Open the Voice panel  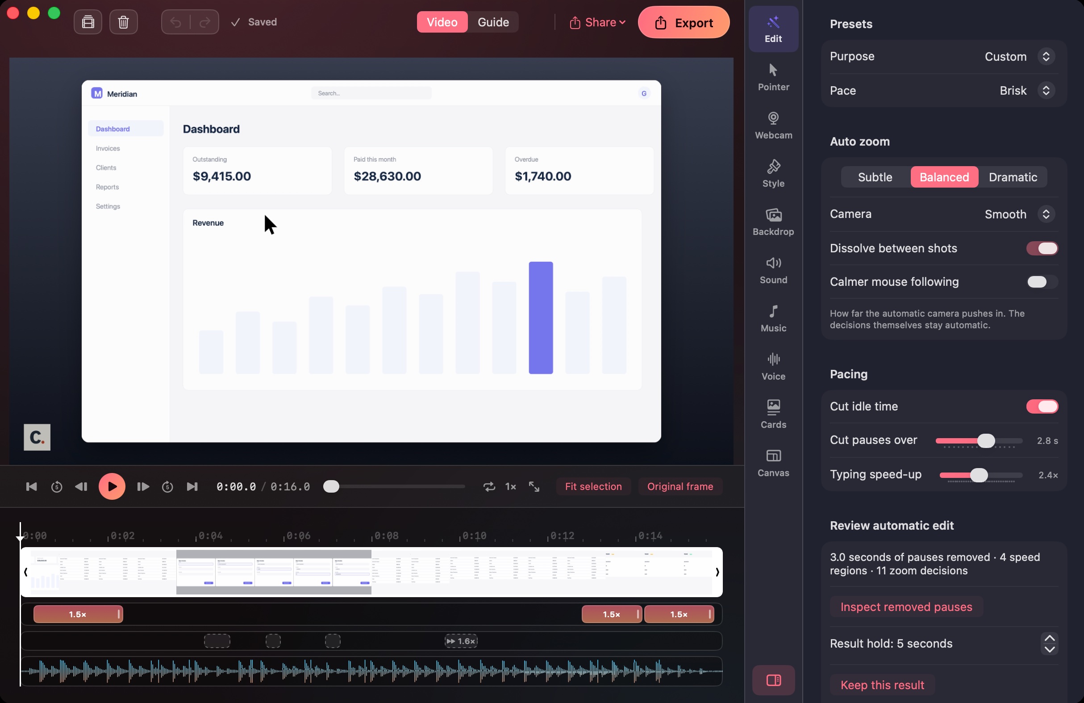(x=773, y=367)
